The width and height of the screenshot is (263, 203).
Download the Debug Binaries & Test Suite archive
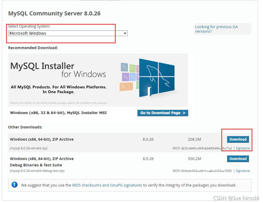(x=238, y=159)
